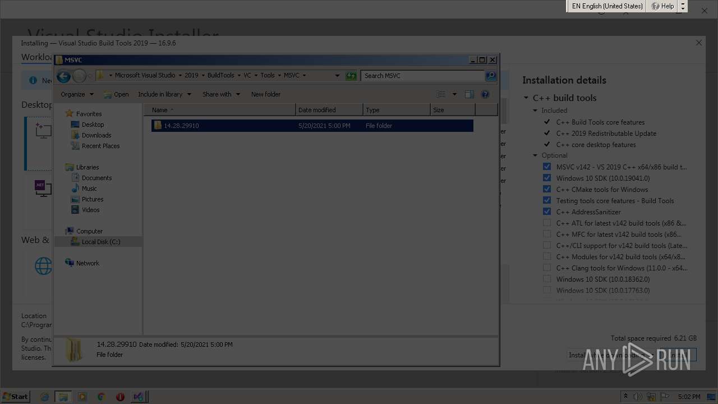Click the Explorer forward navigation arrow
This screenshot has width=718, height=404.
[80, 76]
